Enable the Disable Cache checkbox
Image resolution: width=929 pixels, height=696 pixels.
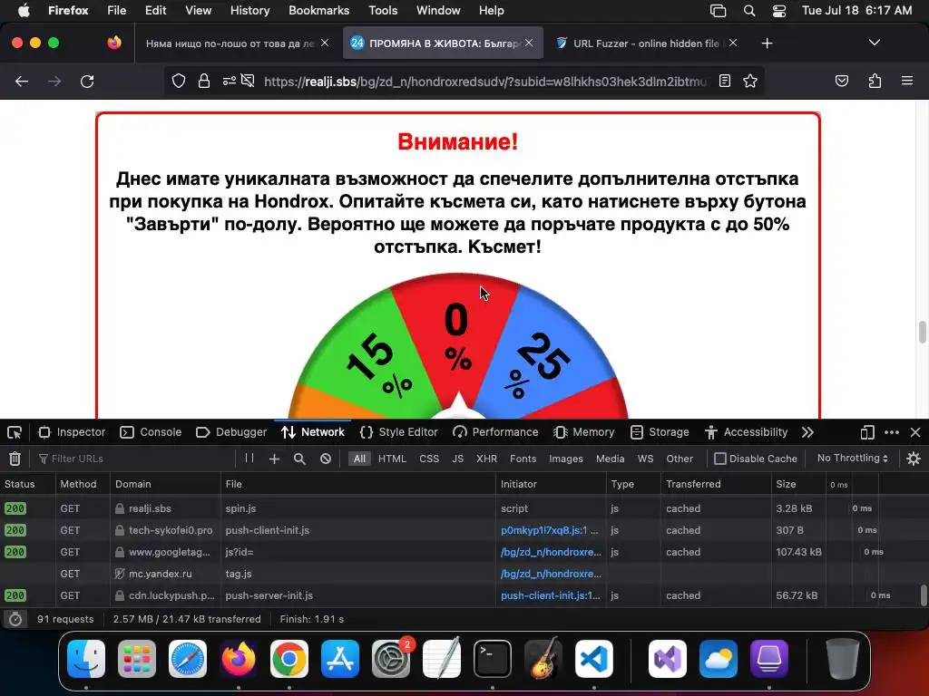(720, 459)
